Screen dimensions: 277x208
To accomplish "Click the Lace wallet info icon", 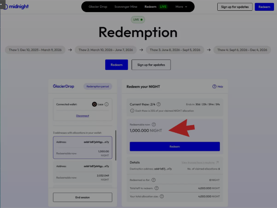I will coord(106,104).
